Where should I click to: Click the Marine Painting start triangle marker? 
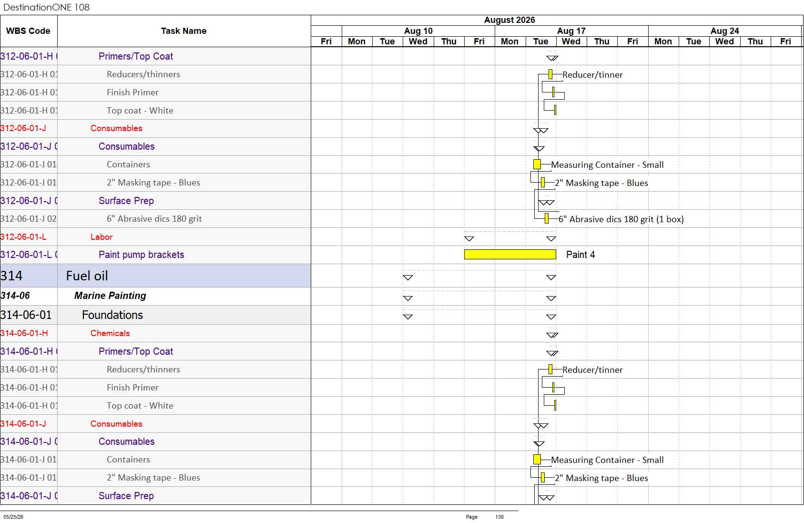(x=407, y=298)
